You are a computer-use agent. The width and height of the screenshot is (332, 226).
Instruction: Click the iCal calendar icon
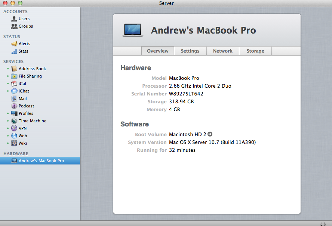click(x=14, y=84)
